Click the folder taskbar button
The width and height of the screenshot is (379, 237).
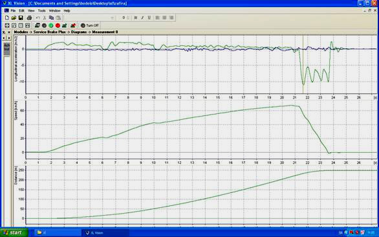tap(57, 233)
